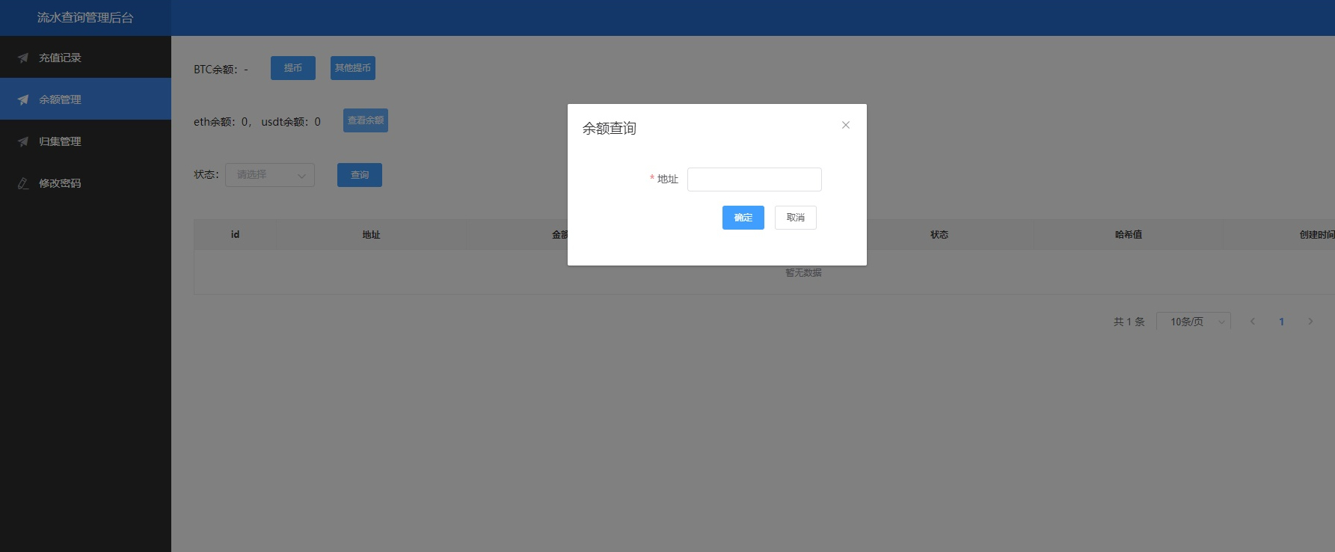Click the 提币 button
Image resolution: width=1335 pixels, height=552 pixels.
point(293,68)
